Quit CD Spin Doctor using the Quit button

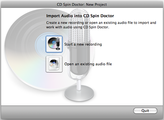[145, 111]
